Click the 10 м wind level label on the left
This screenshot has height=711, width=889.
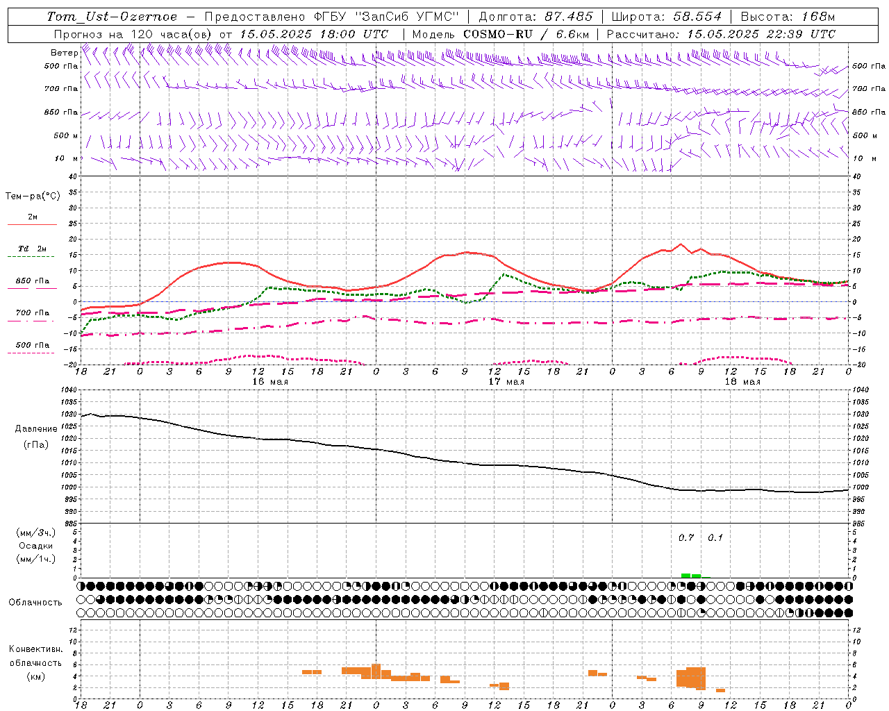point(67,159)
